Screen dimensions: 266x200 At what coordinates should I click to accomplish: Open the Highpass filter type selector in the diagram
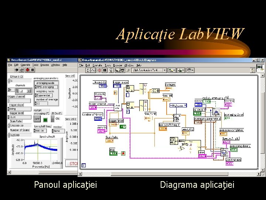pyautogui.click(x=178, y=106)
